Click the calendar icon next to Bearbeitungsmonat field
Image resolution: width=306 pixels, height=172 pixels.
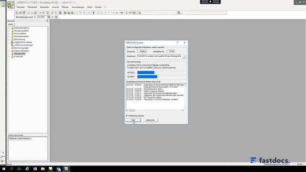click(49, 17)
